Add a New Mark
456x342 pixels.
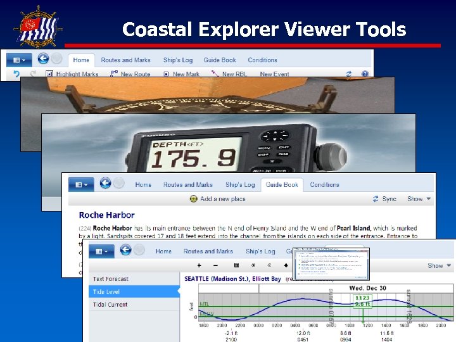coord(182,74)
